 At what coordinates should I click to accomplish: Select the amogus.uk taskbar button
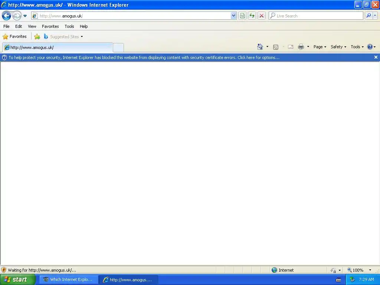coord(129,280)
